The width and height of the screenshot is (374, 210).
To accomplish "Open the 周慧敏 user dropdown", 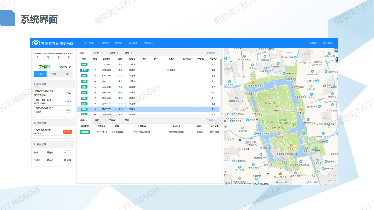I will coord(314,43).
